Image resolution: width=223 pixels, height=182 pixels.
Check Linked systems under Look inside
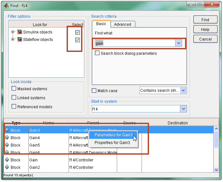click(14, 97)
